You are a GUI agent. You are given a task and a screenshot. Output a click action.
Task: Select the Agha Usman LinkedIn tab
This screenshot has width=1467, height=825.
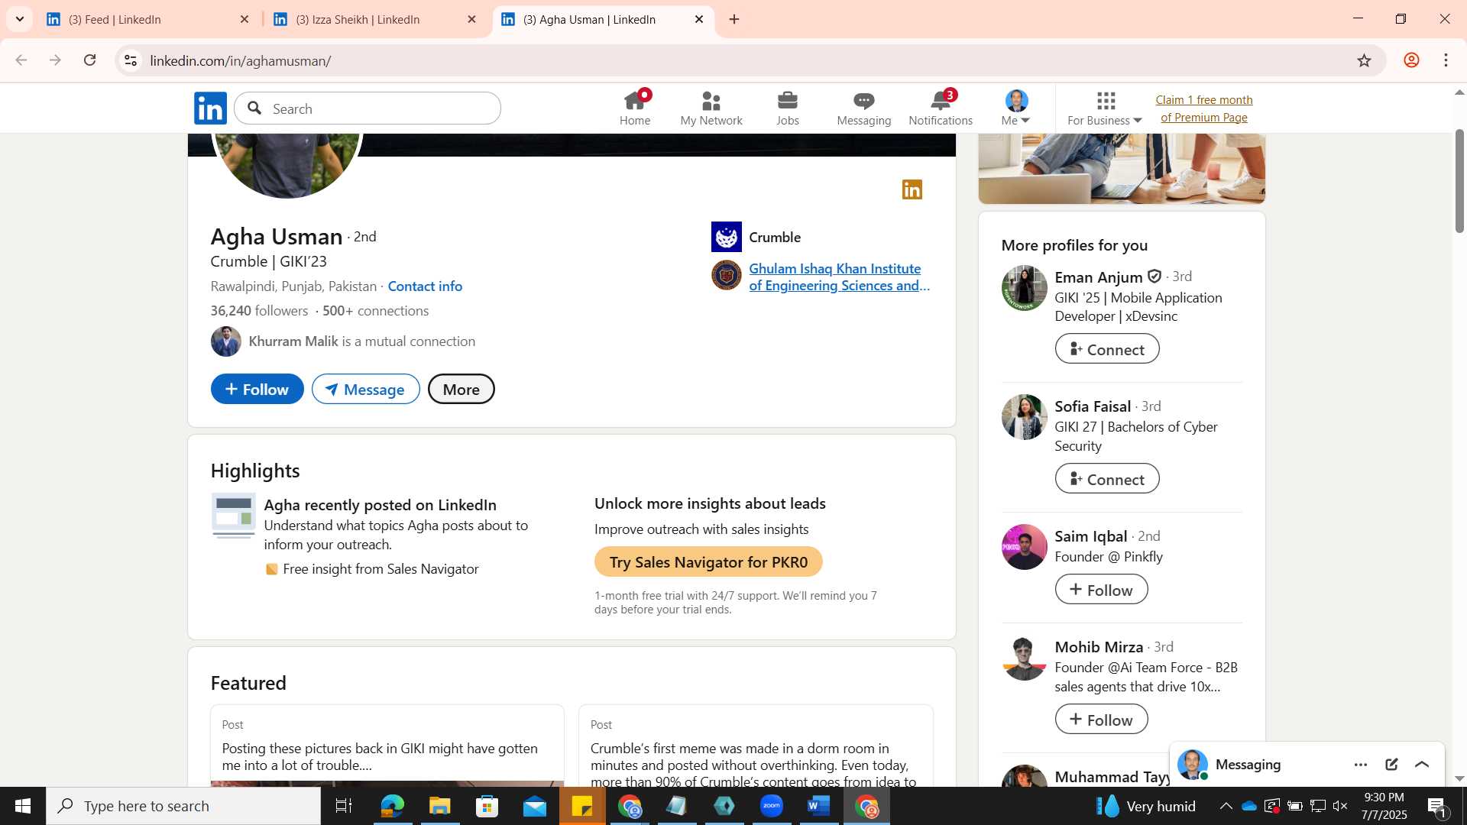pos(602,19)
